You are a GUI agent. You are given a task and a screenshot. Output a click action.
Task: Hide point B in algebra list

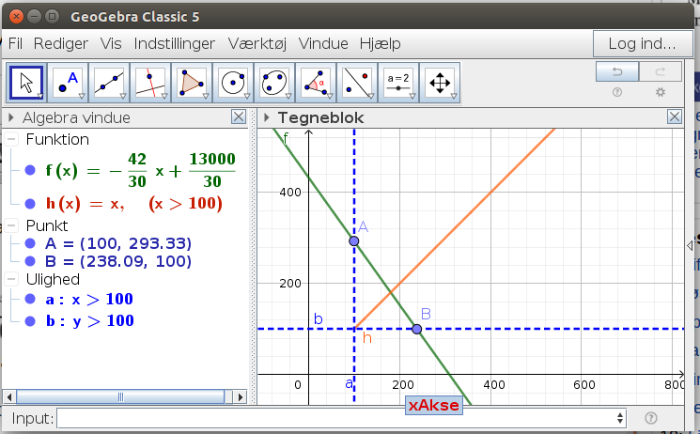pos(30,261)
